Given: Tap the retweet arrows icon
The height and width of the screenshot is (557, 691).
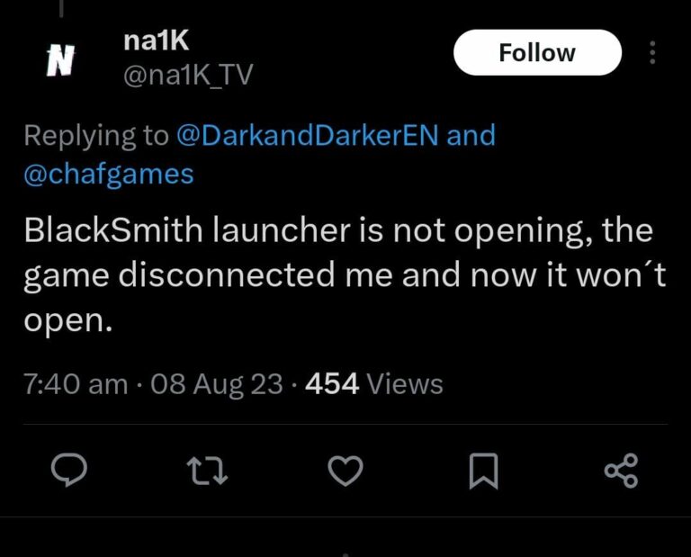Looking at the screenshot, I should pos(206,471).
